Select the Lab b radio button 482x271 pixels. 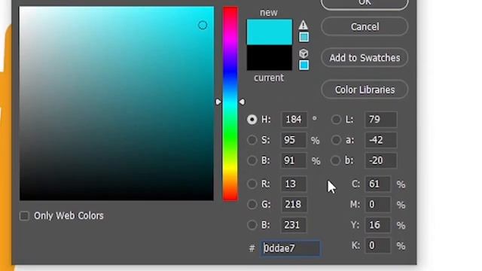coord(336,160)
